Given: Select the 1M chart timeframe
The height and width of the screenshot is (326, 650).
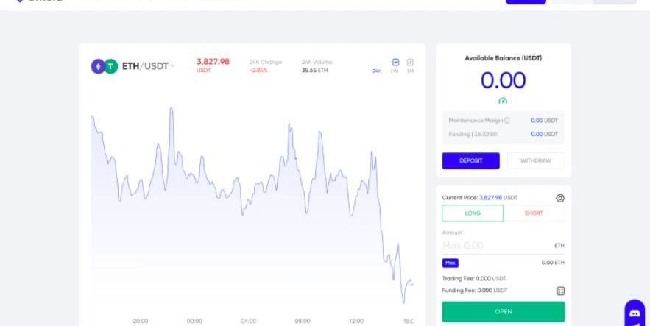Looking at the screenshot, I should tap(410, 71).
